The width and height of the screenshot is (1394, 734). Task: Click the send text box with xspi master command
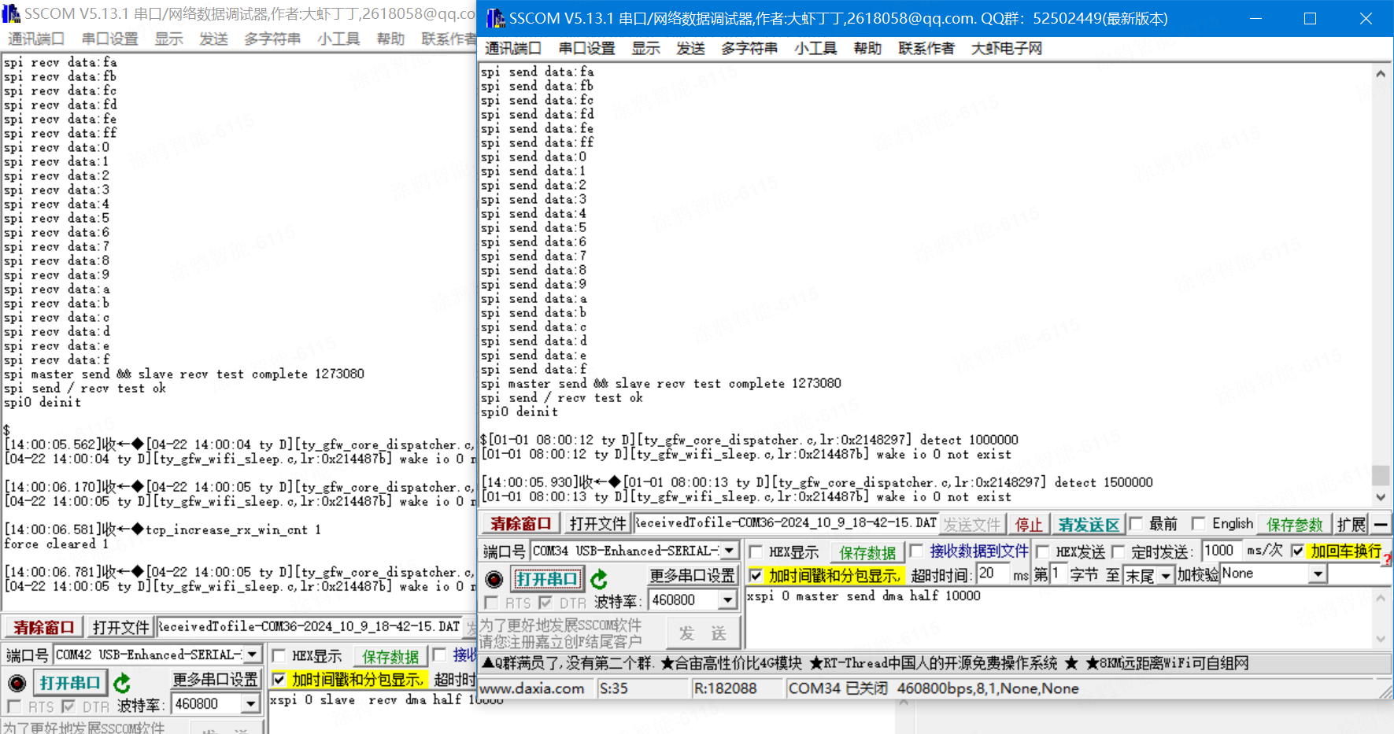[1059, 618]
